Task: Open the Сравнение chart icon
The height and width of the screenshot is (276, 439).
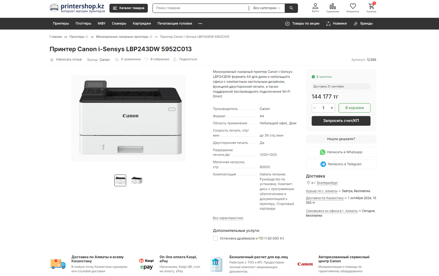Action: point(333,6)
